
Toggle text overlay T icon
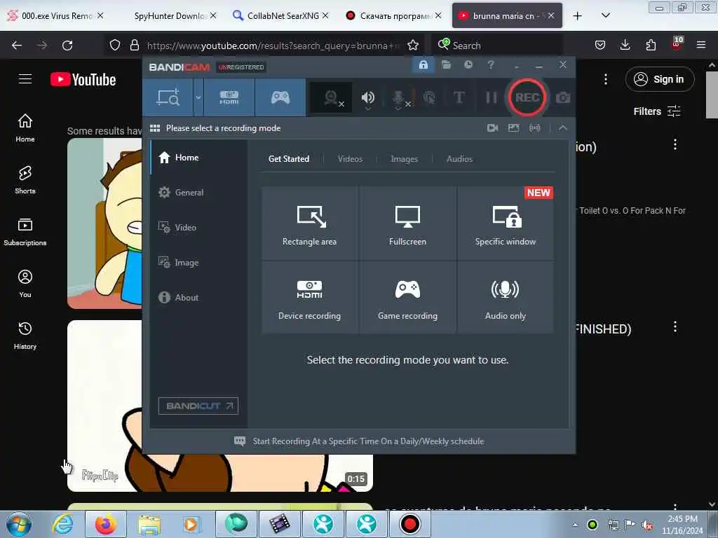coord(459,97)
